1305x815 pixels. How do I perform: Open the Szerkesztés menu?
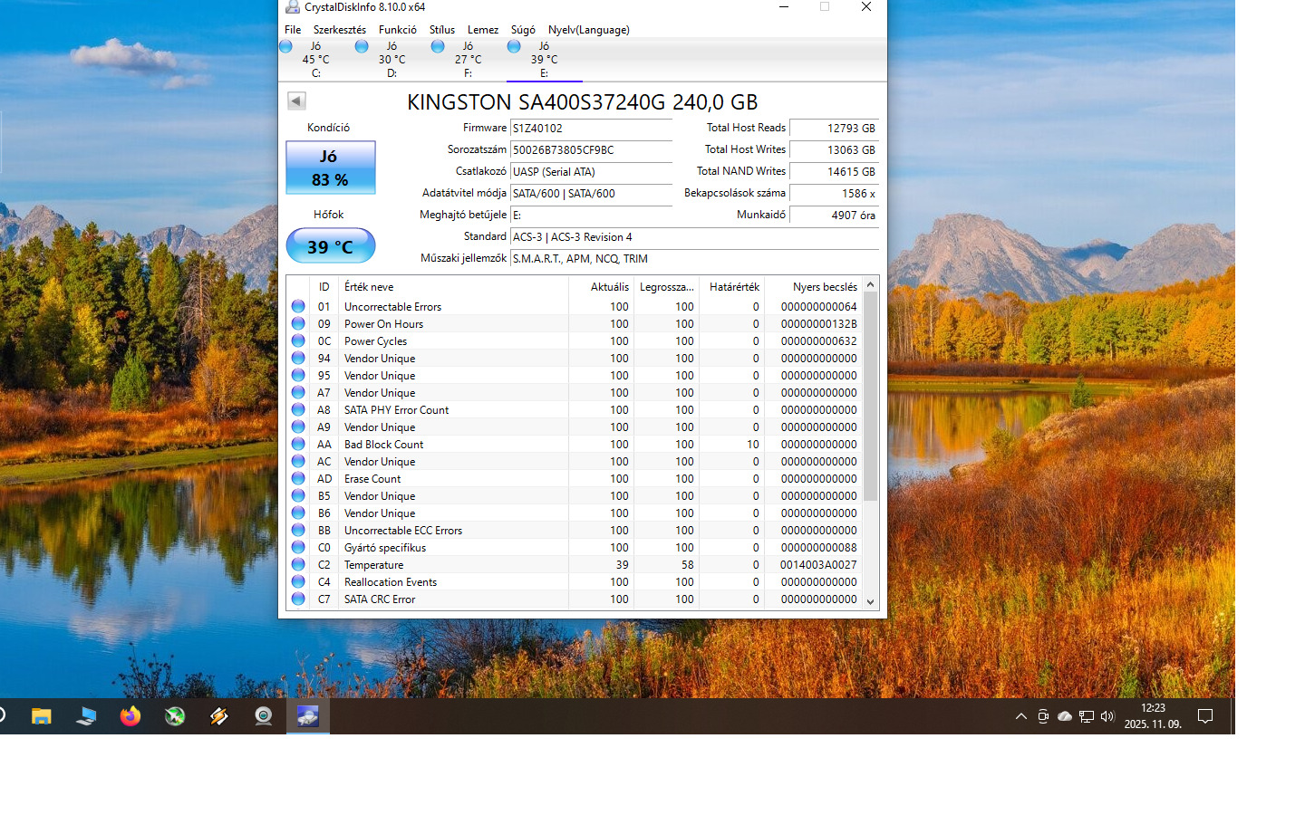click(340, 30)
